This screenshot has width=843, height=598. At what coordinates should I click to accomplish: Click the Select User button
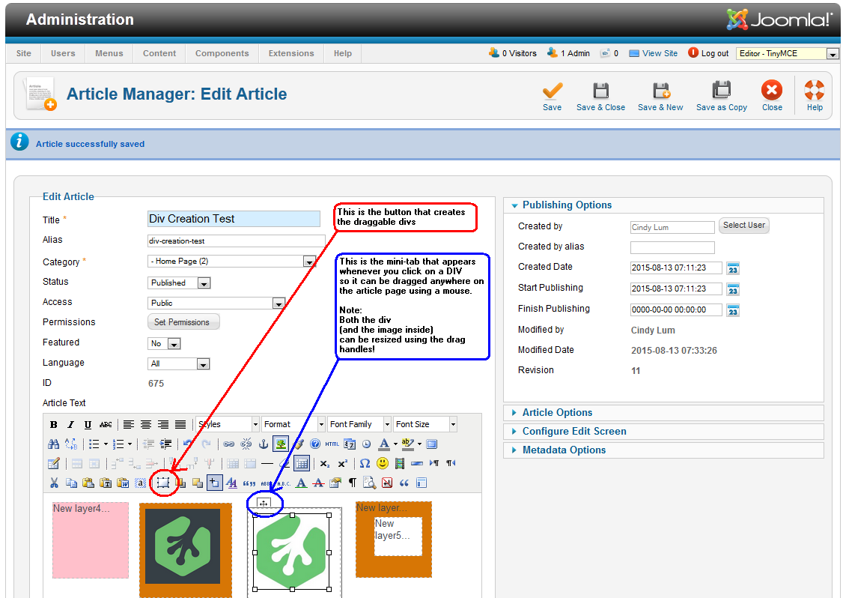(743, 226)
